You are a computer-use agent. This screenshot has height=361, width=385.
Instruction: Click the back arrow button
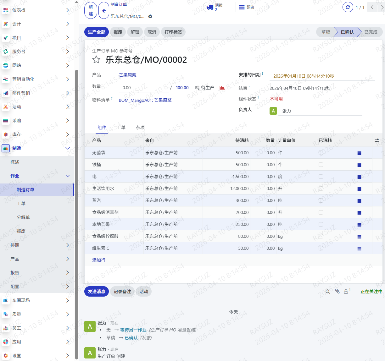[x=104, y=11]
